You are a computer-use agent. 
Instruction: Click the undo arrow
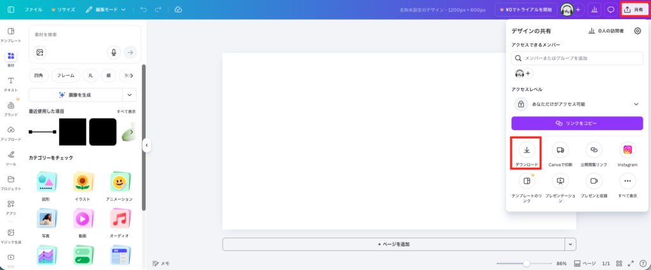(144, 10)
